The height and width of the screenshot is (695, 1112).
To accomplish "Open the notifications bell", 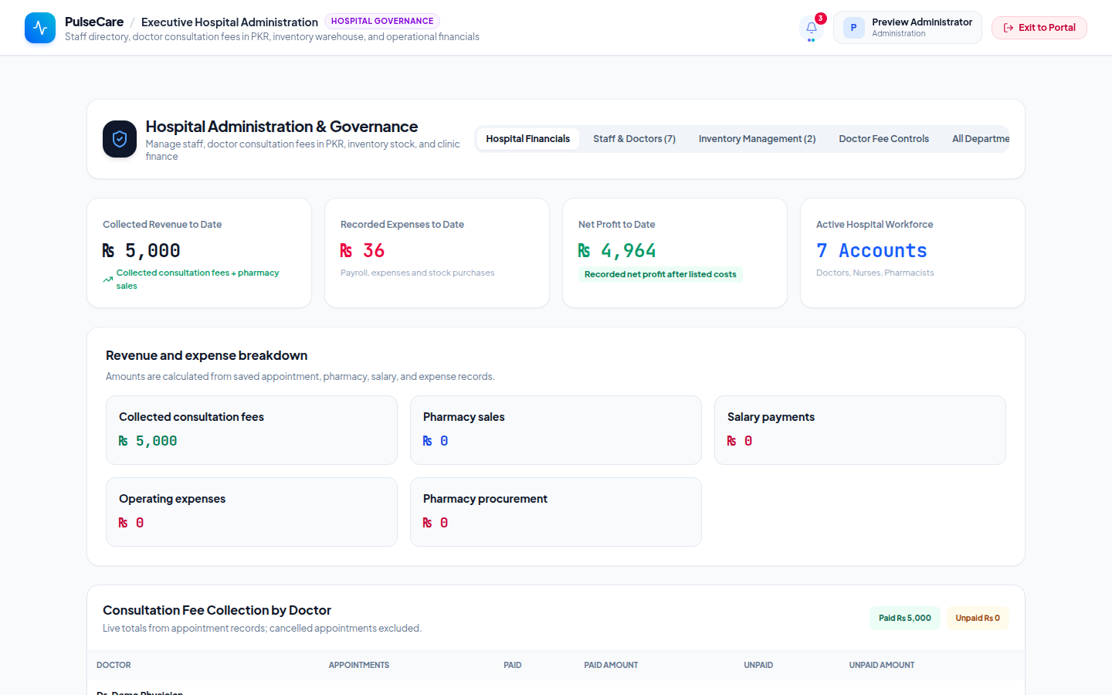I will pyautogui.click(x=812, y=28).
